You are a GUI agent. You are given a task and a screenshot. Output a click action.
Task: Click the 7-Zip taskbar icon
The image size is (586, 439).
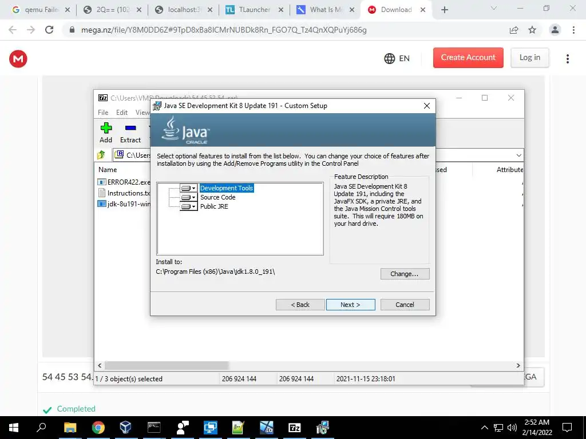(295, 428)
